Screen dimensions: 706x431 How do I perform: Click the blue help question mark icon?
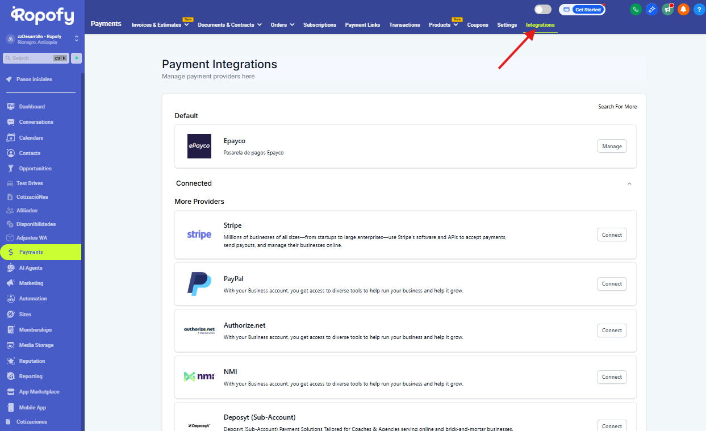tap(699, 9)
